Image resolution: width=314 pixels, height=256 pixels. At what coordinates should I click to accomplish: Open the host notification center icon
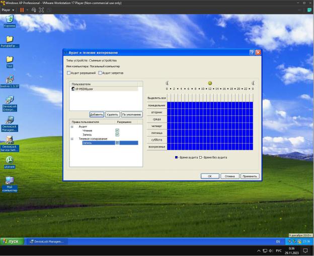pos(305,250)
